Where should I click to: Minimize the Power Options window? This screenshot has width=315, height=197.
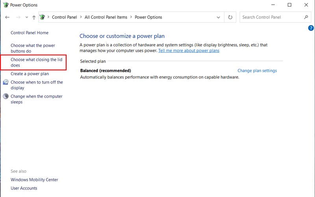click(273, 5)
